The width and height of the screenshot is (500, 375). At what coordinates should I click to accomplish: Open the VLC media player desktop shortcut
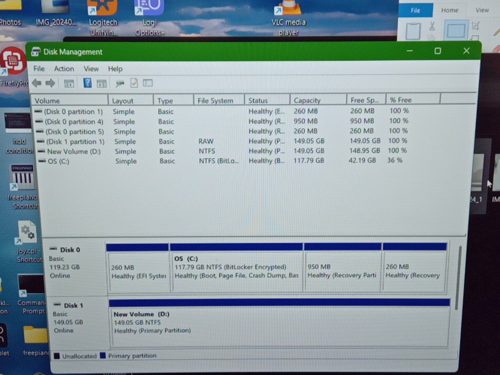[289, 18]
